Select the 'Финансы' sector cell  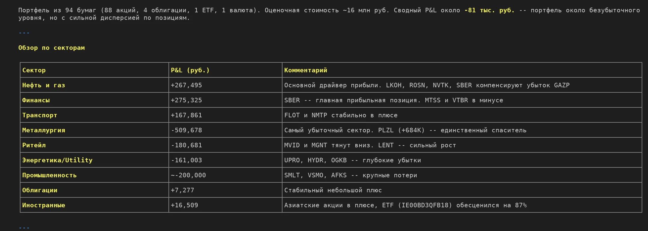pyautogui.click(x=36, y=100)
